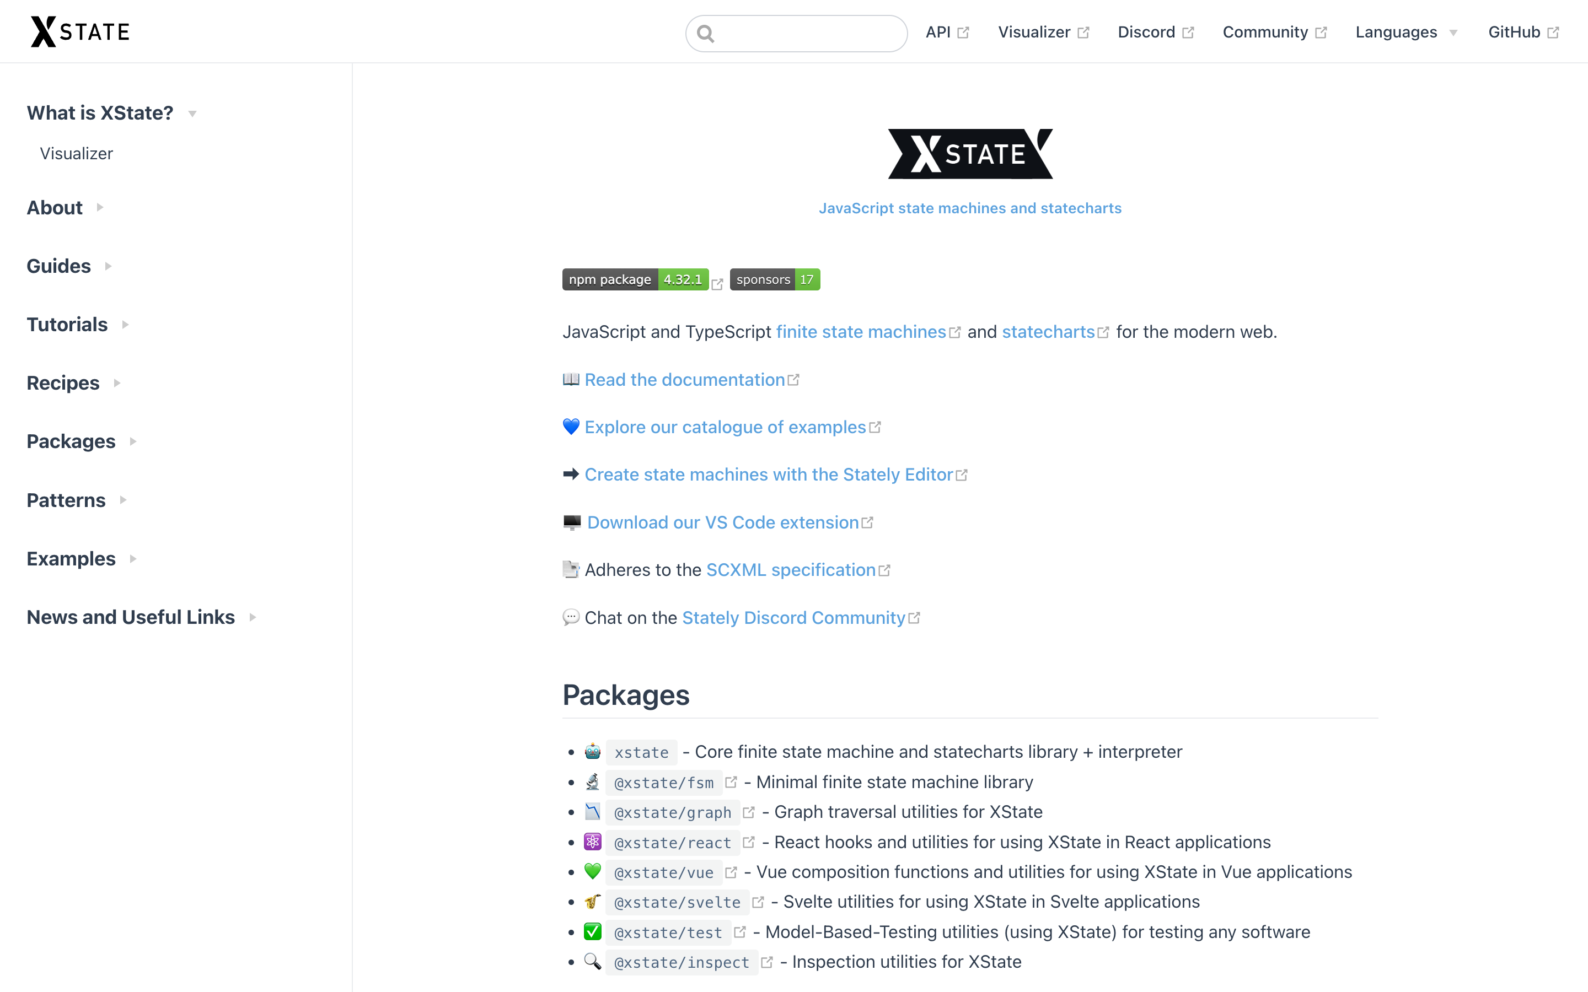Click the green heart beside @xstate/vue
This screenshot has height=992, width=1588.
(593, 871)
